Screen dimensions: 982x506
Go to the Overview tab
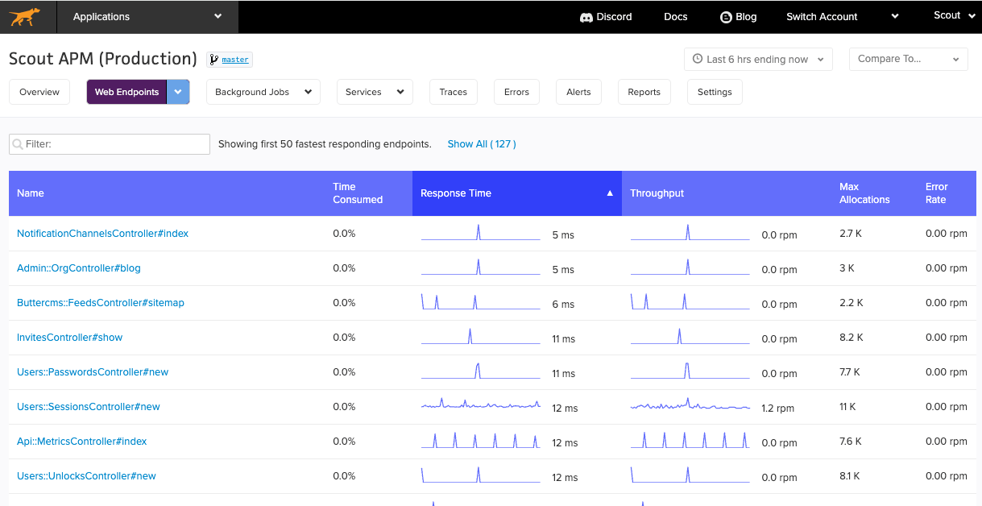pos(39,92)
